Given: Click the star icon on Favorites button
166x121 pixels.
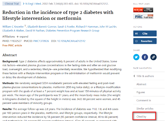Looking at the screenshot, I should 137,41.
